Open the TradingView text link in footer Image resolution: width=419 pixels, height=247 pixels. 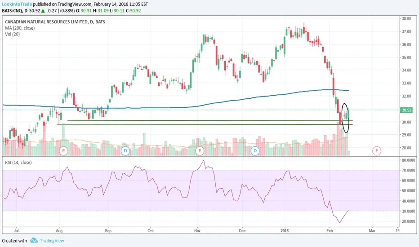point(52,241)
